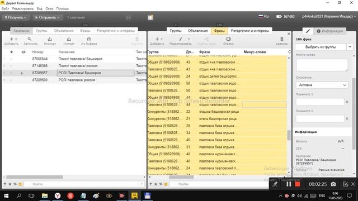The height and width of the screenshot is (201, 358).
Task: Open the Файл menu
Action: 5,9
